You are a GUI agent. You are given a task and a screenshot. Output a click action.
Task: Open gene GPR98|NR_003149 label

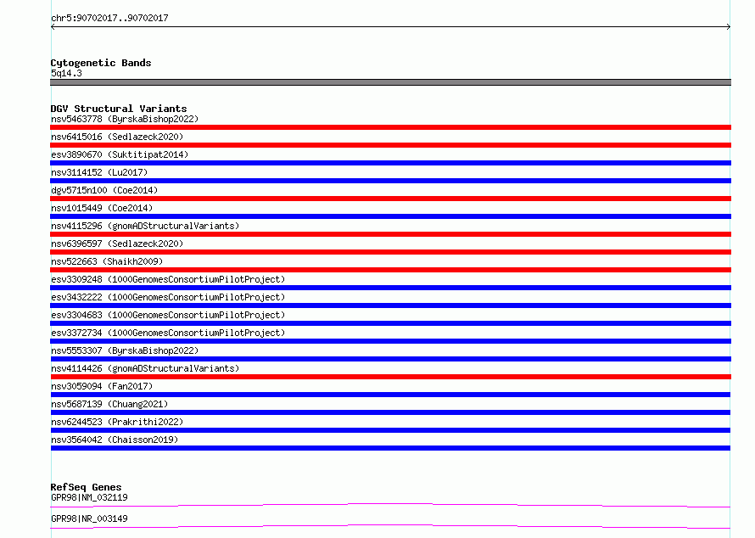click(x=89, y=518)
